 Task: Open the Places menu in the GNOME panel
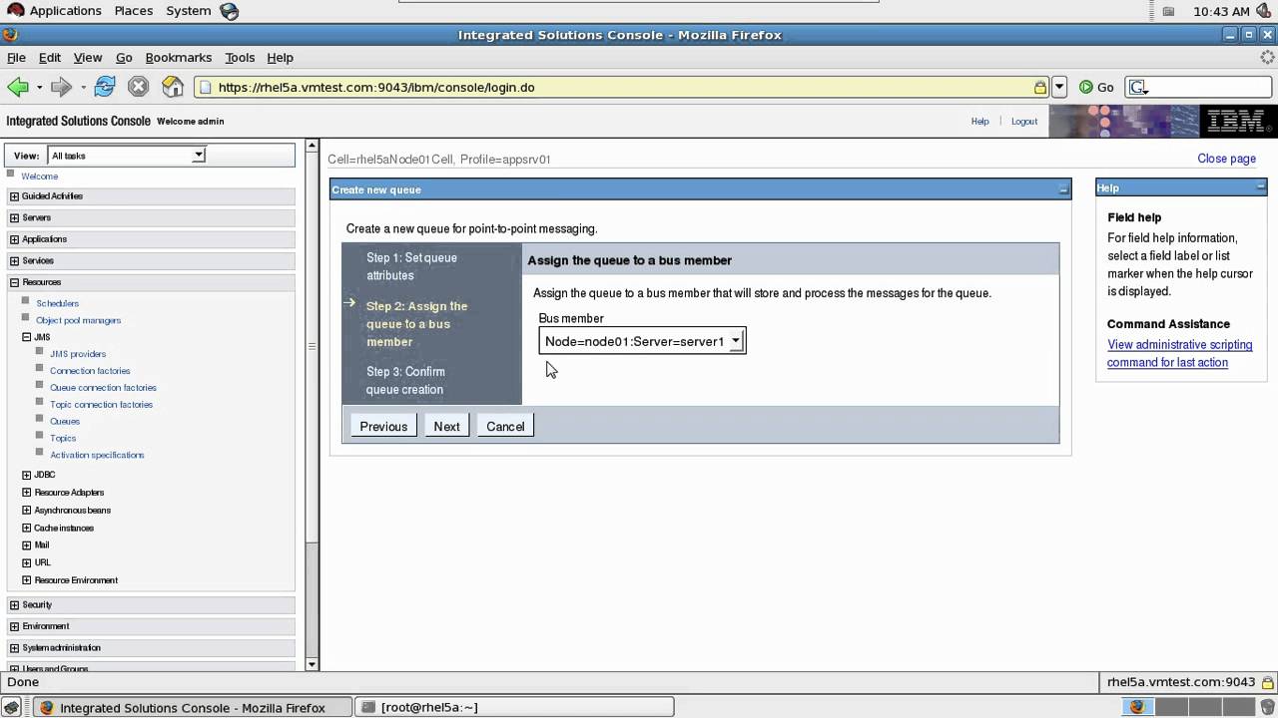133,11
